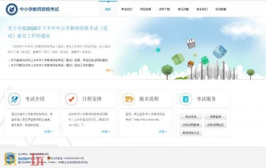Click the police shield icon before 京公网安备
The width and height of the screenshot is (266, 168).
[x=49, y=158]
